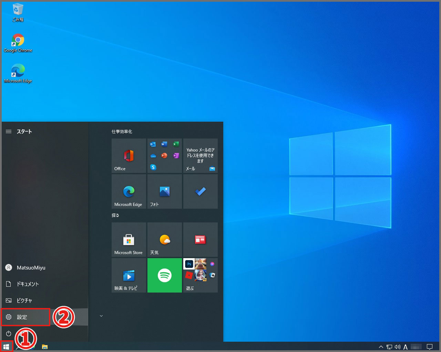Open Solitaire cards icon in 遊ぶ tile

click(212, 275)
